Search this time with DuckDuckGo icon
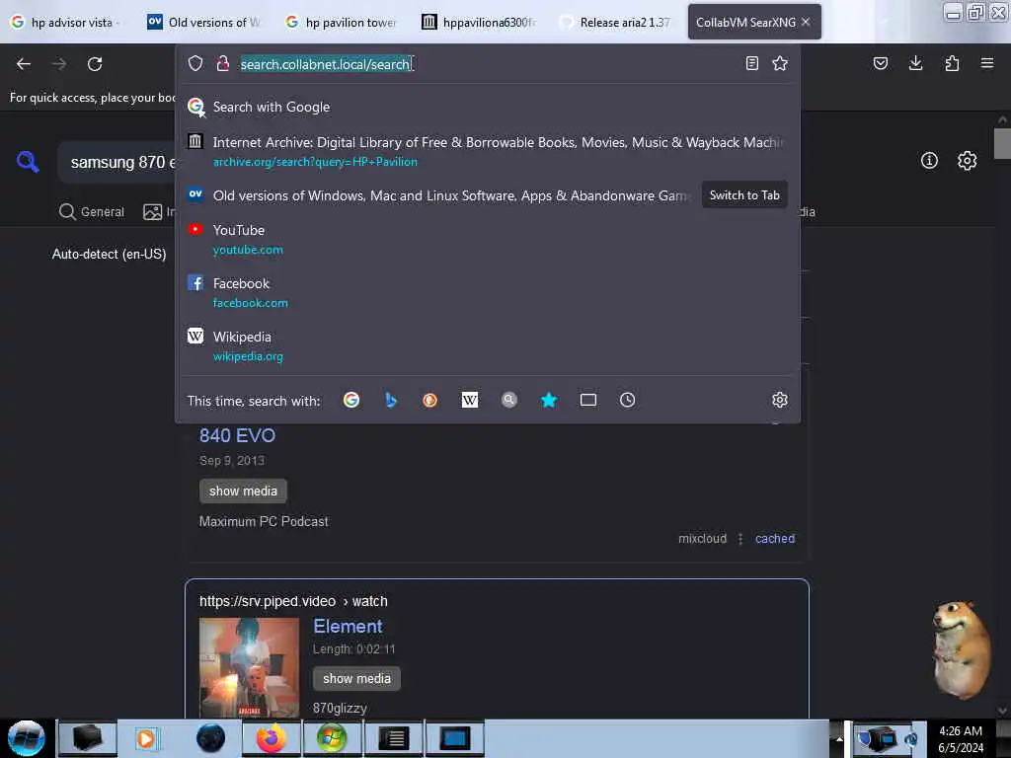 430,401
